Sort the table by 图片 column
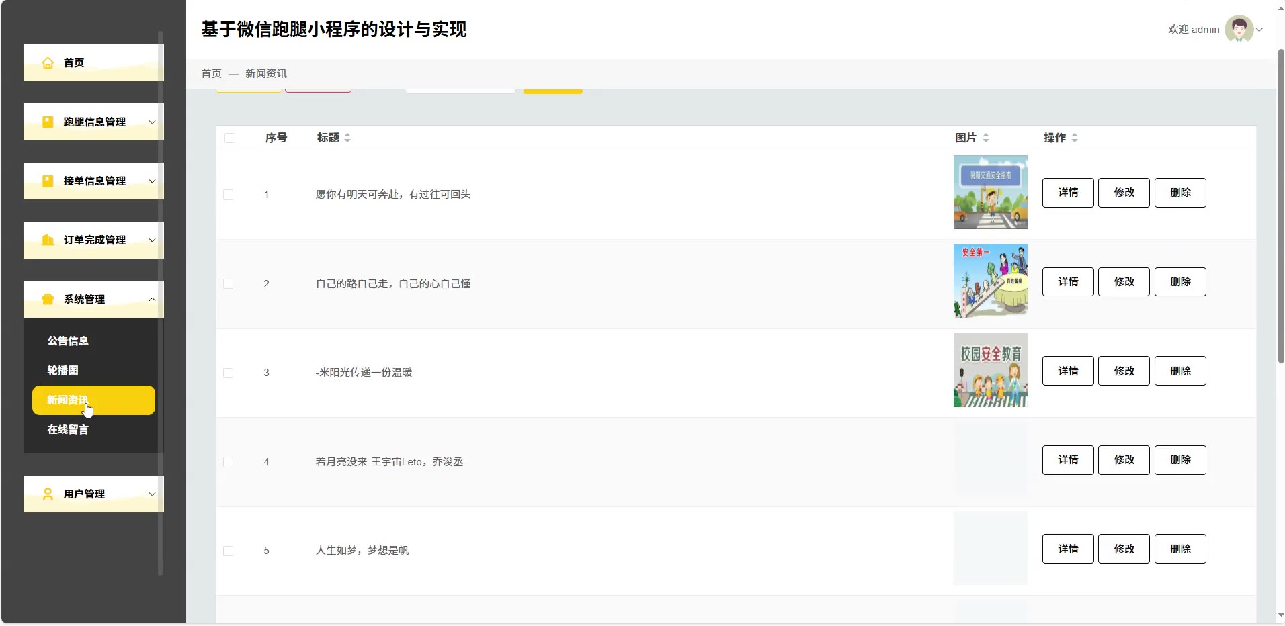 point(986,138)
